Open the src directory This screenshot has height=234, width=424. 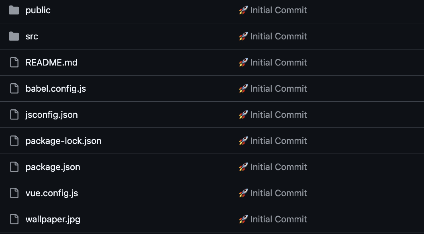32,36
